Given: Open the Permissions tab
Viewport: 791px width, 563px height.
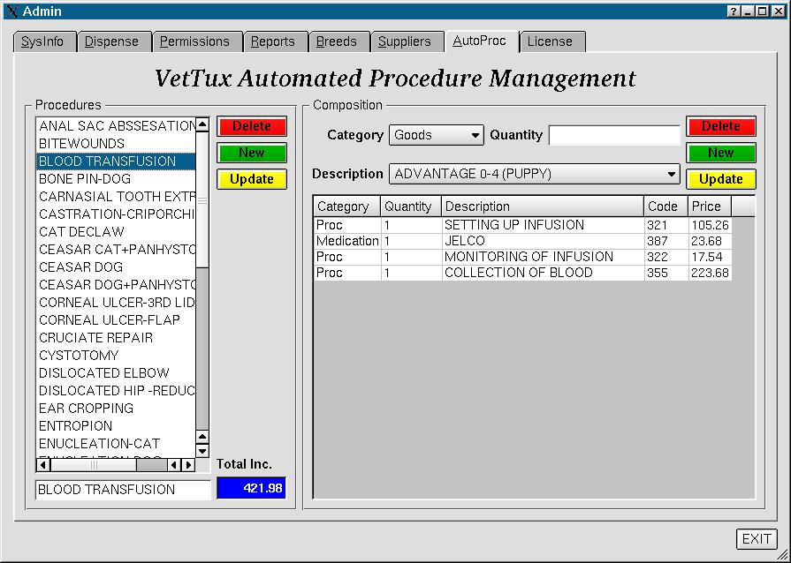Looking at the screenshot, I should pyautogui.click(x=197, y=41).
